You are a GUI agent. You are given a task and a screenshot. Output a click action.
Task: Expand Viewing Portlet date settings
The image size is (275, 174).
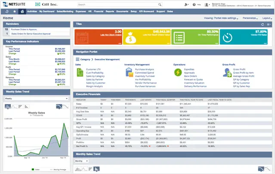221,18
